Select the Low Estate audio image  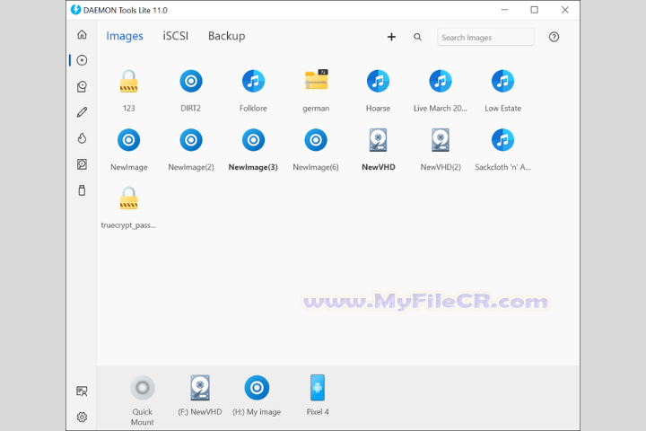pyautogui.click(x=502, y=81)
